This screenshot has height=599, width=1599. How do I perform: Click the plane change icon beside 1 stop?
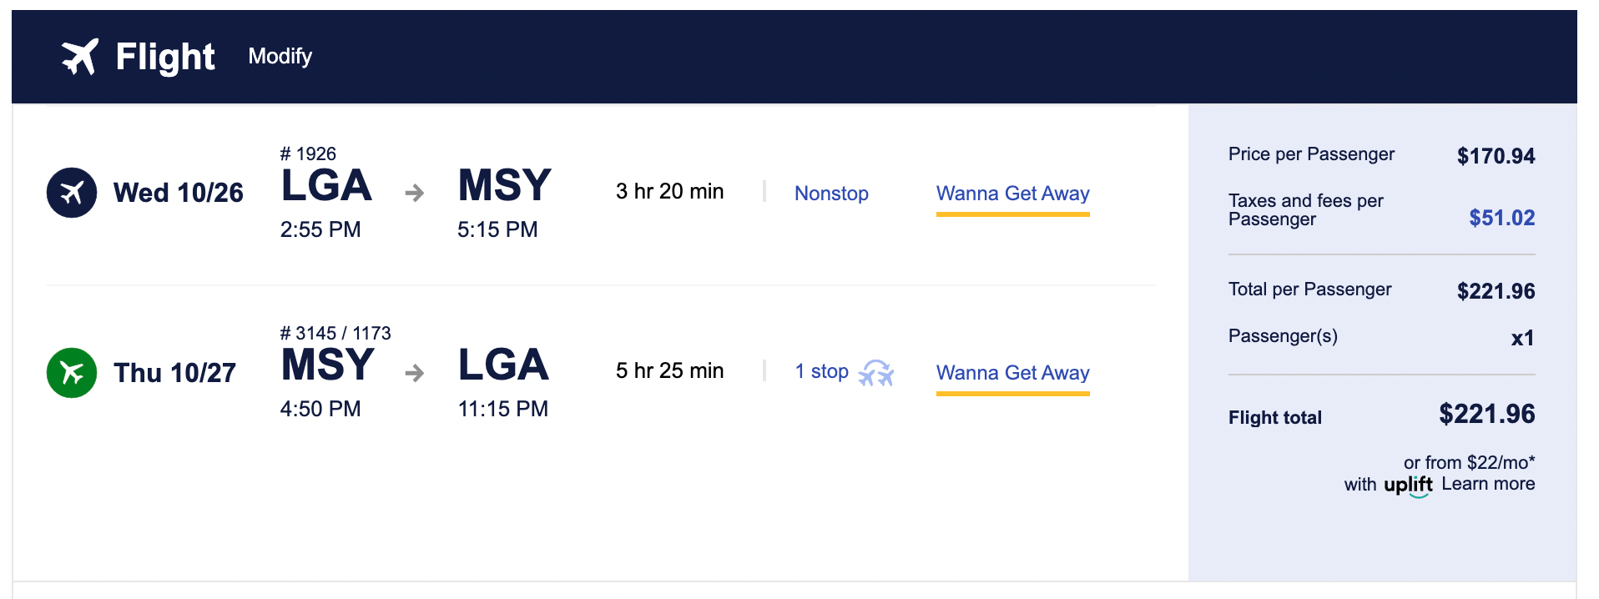876,373
